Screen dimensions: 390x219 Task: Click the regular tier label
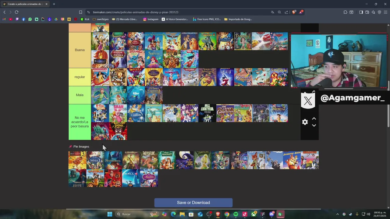(80, 77)
